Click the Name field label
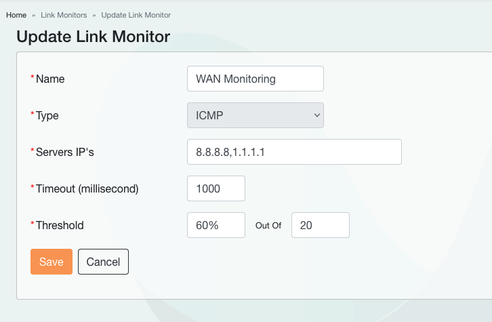 pyautogui.click(x=50, y=79)
